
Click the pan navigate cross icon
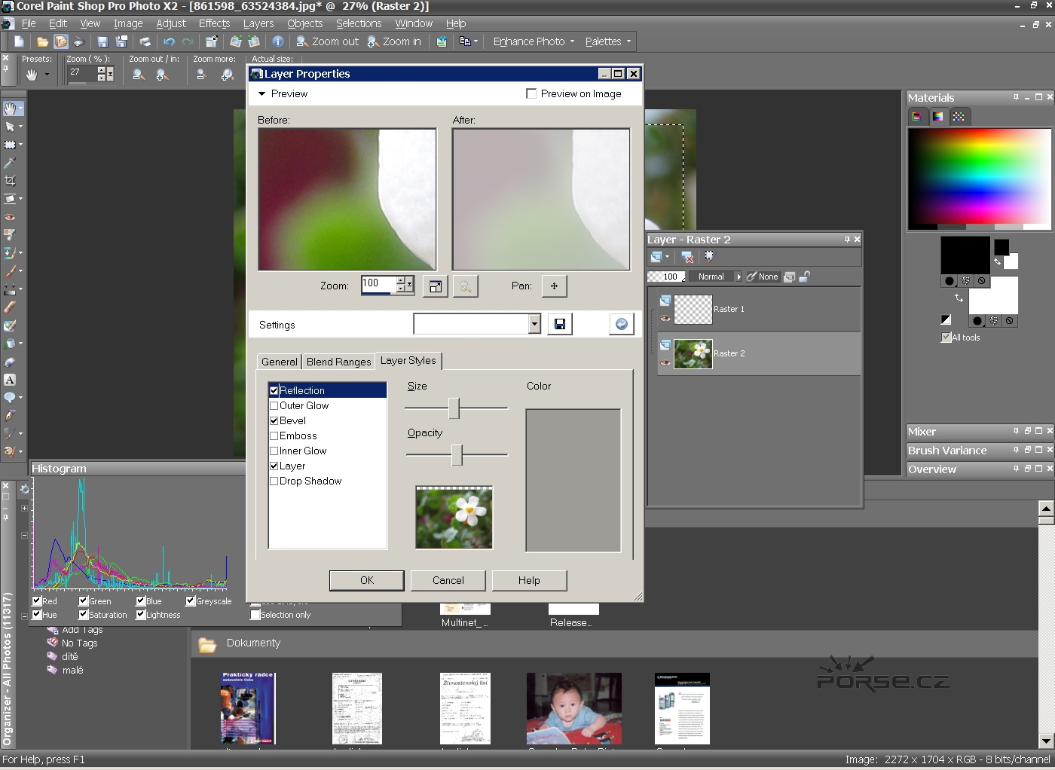[x=554, y=286]
